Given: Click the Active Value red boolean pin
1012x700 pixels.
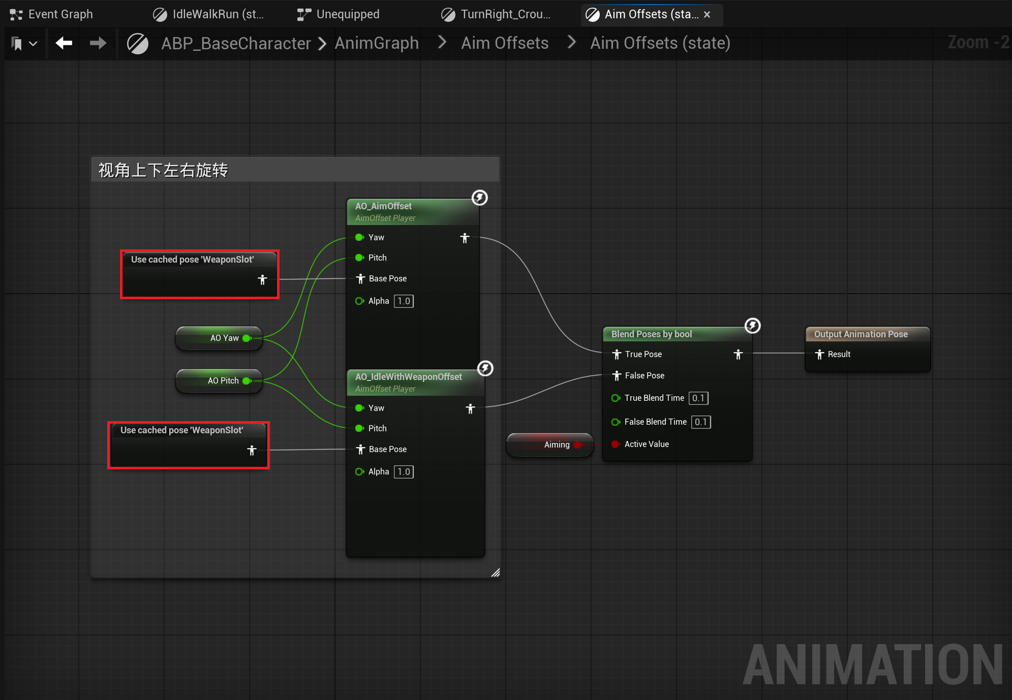Looking at the screenshot, I should click(x=615, y=444).
